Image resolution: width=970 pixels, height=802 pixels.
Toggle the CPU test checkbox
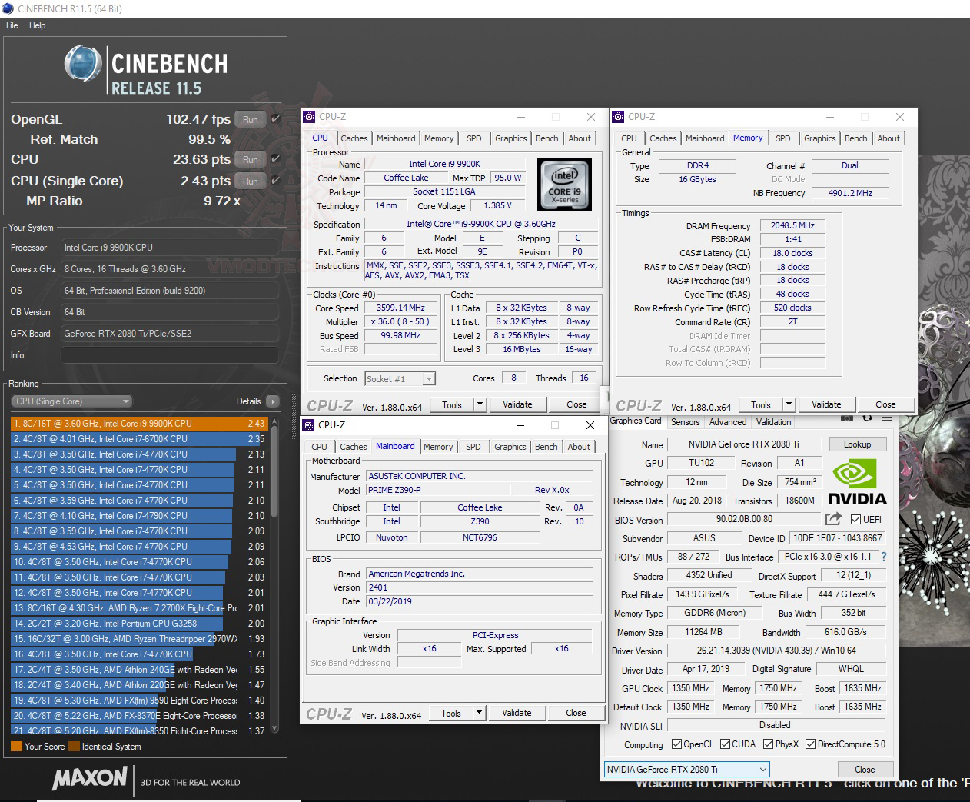(275, 159)
